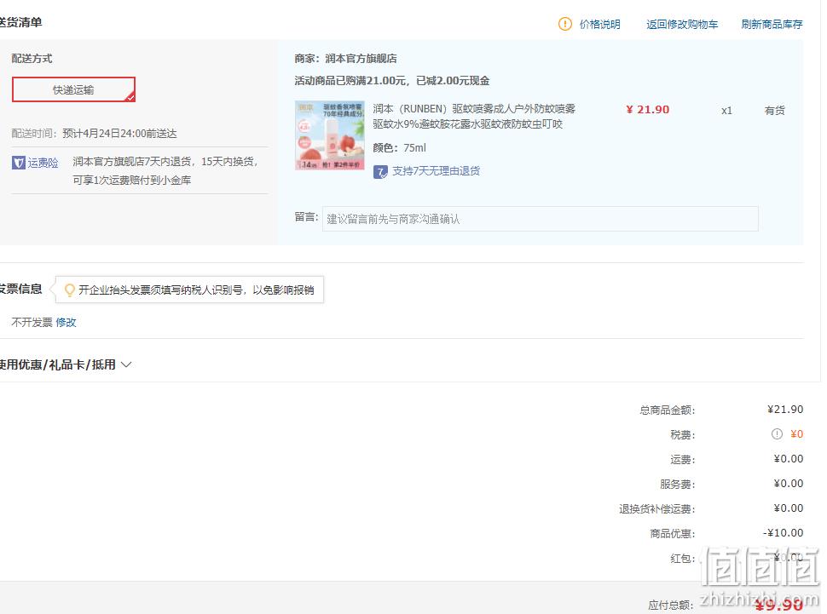Click 配送时间 estimated delivery text
The width and height of the screenshot is (827, 614).
tap(95, 134)
